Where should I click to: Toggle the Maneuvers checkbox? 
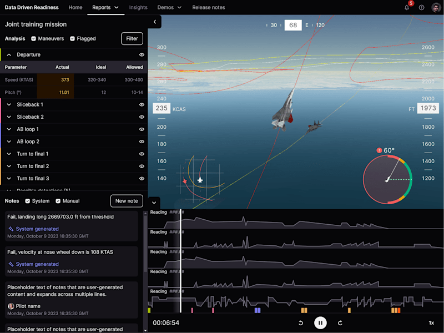[33, 38]
